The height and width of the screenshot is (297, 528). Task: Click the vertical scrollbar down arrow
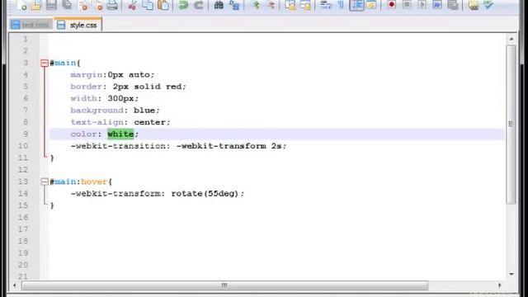[x=511, y=275]
